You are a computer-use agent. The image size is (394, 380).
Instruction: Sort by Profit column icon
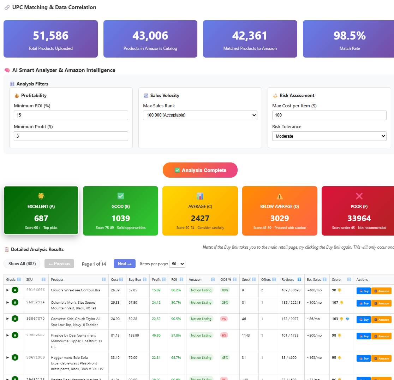(x=164, y=279)
